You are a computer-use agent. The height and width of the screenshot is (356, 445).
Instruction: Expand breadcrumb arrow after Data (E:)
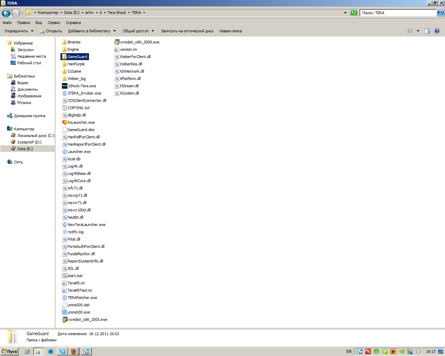[82, 13]
